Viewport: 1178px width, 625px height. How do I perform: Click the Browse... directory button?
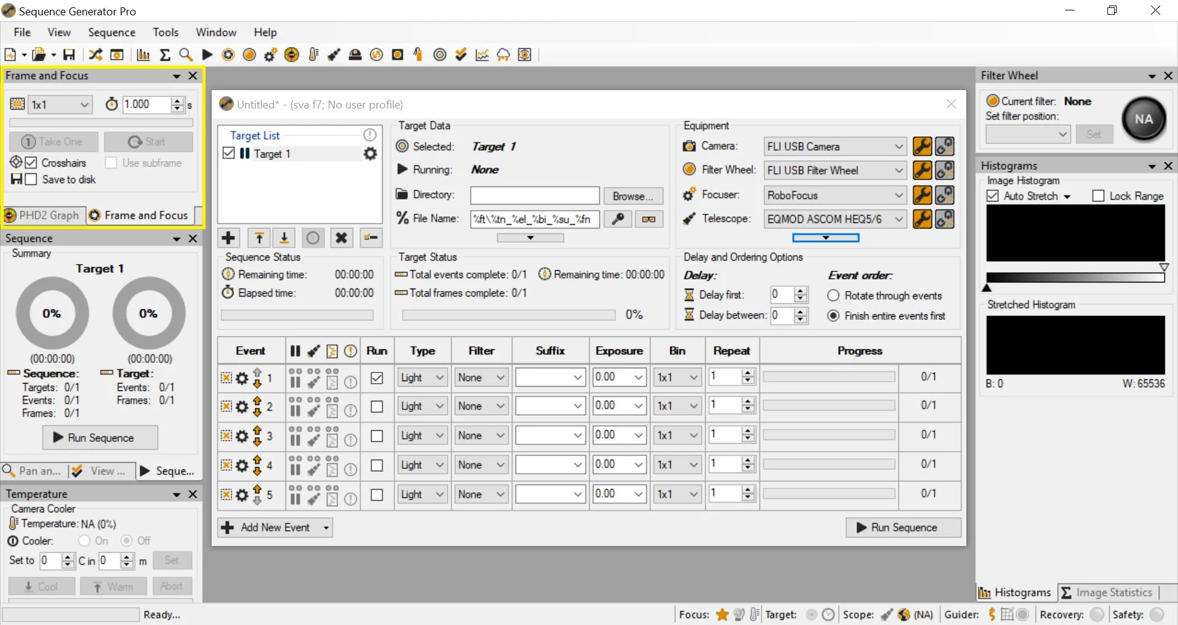(x=633, y=196)
